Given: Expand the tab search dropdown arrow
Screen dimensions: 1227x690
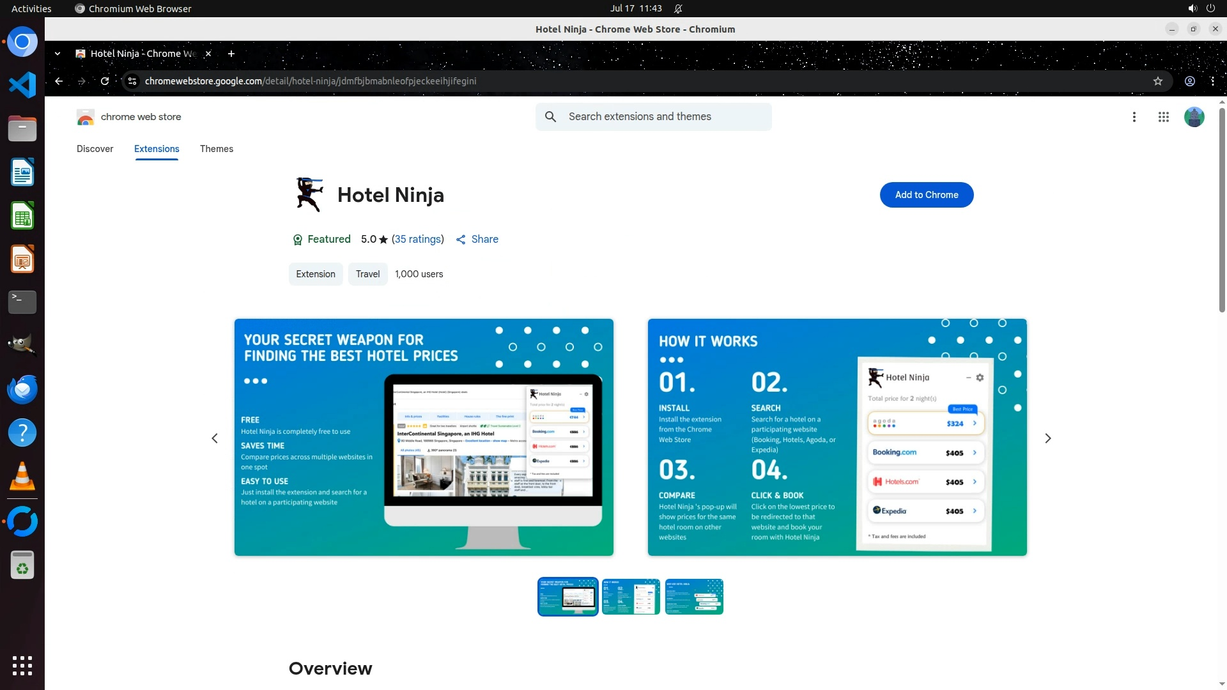Looking at the screenshot, I should pyautogui.click(x=58, y=54).
